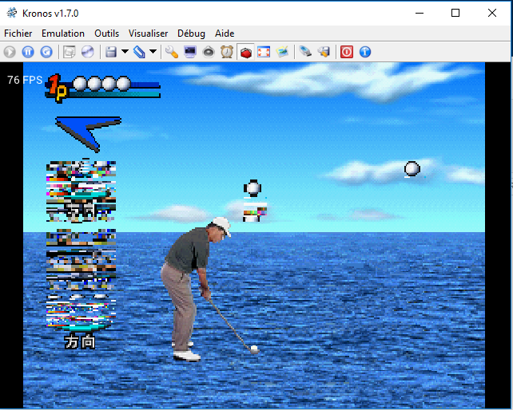The height and width of the screenshot is (410, 513).
Task: Click the red power quit icon
Action: (x=347, y=52)
